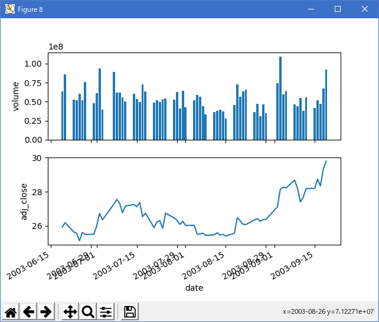The height and width of the screenshot is (322, 379).
Task: Reset the plot to original view with Home
Action: [11, 312]
